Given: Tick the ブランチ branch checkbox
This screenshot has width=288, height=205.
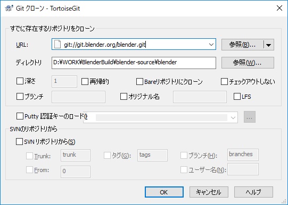Looking at the screenshot, I should (20, 96).
